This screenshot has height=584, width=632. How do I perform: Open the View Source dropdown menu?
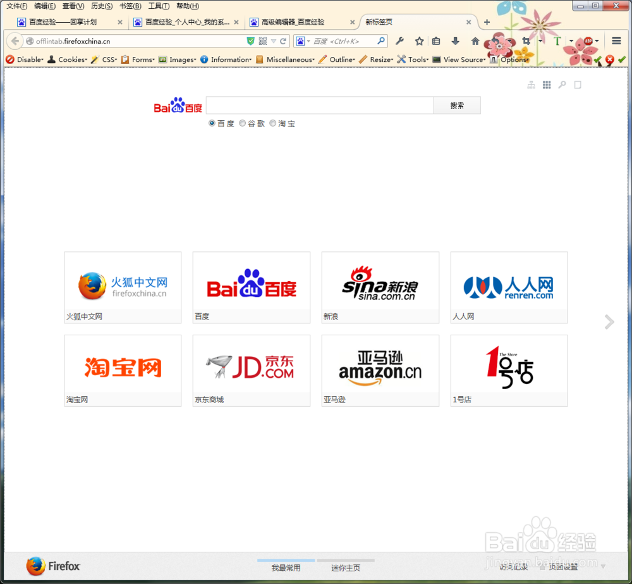459,59
